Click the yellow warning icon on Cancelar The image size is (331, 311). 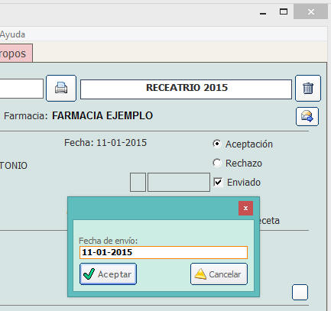tap(200, 274)
